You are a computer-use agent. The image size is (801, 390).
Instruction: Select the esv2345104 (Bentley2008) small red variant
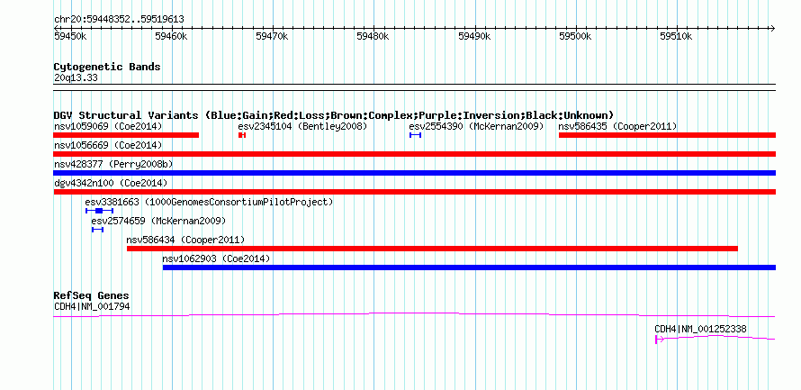(242, 135)
